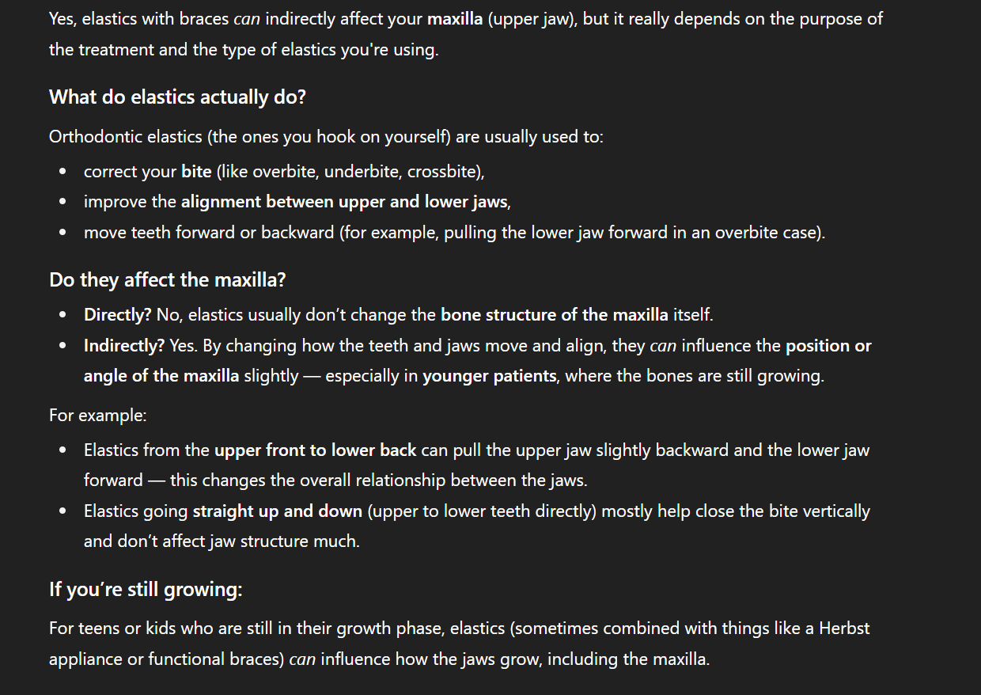The width and height of the screenshot is (981, 695).
Task: Click the 'What do elastics actually do?' heading
Action: tap(177, 97)
